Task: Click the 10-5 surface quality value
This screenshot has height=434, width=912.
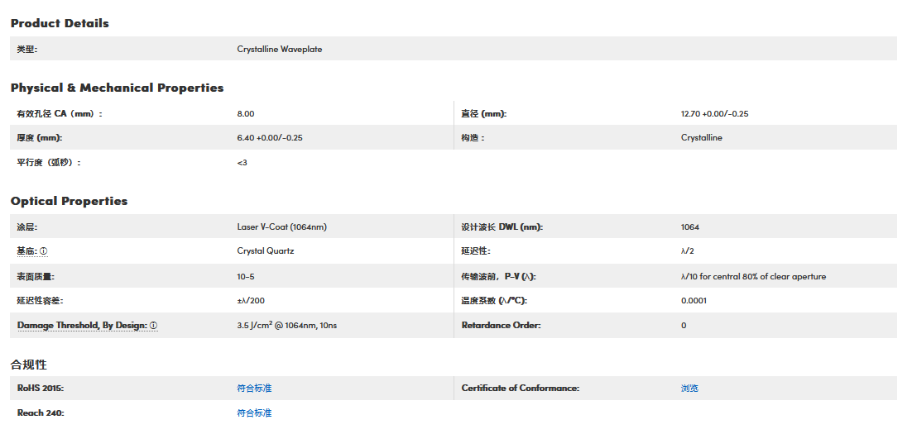Action: [x=246, y=277]
